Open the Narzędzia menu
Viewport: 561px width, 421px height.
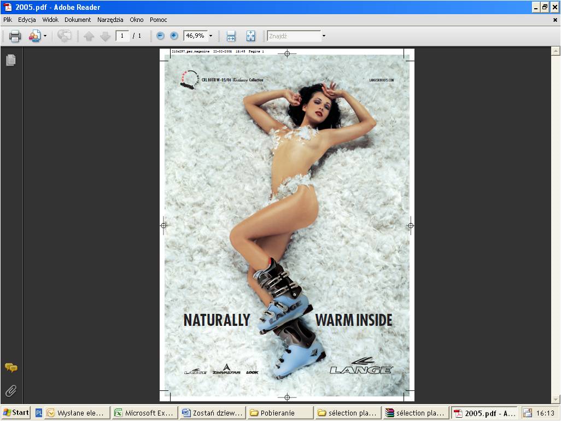[110, 20]
